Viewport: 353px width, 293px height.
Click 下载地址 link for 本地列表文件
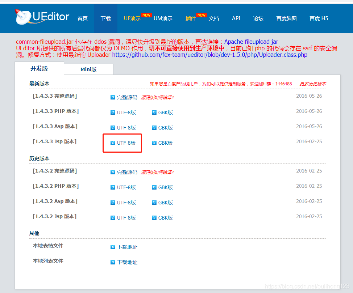(x=127, y=262)
